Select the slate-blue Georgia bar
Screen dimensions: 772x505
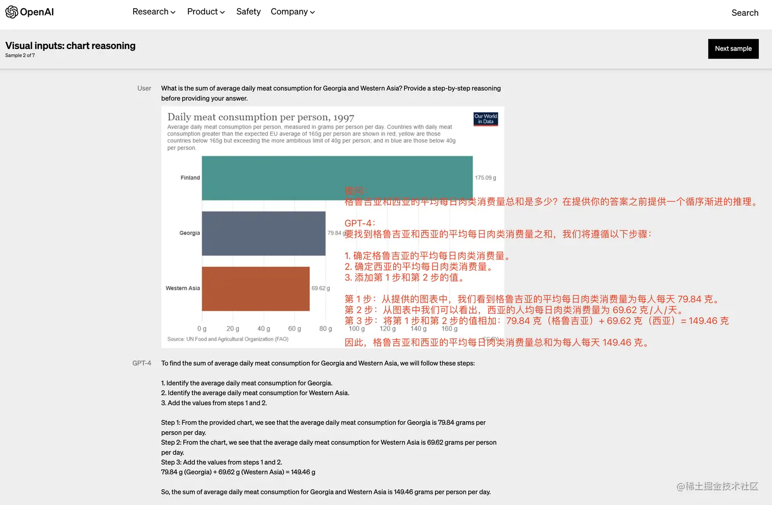coord(263,233)
